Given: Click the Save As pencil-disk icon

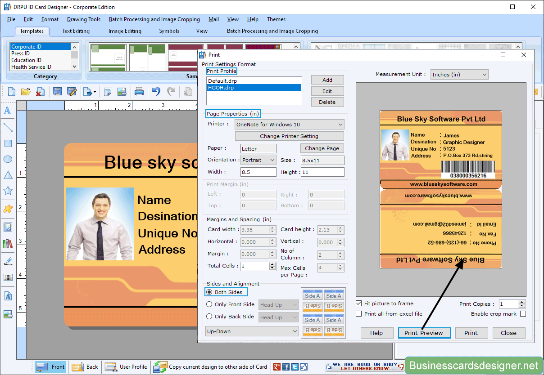Looking at the screenshot, I should pos(72,92).
